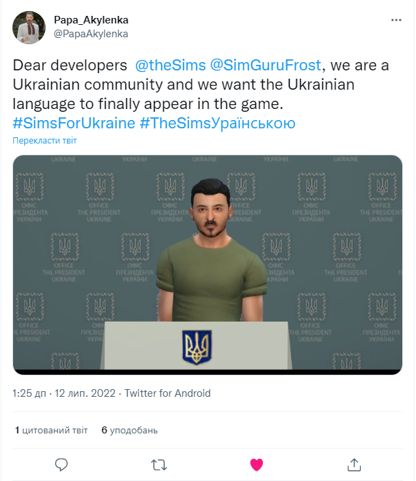Open the tweet's more options menu
Screen dimensions: 416x481
click(396, 21)
